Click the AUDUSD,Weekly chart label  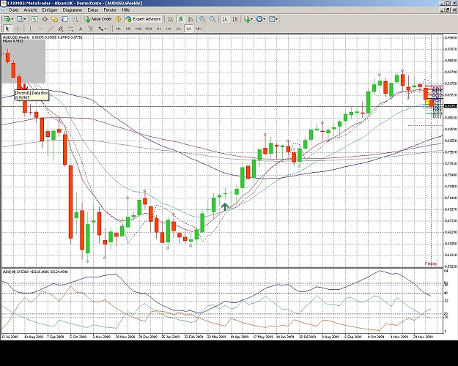(16, 37)
